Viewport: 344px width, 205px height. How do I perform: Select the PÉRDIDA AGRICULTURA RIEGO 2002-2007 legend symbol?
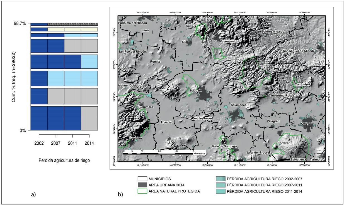pyautogui.click(x=220, y=179)
